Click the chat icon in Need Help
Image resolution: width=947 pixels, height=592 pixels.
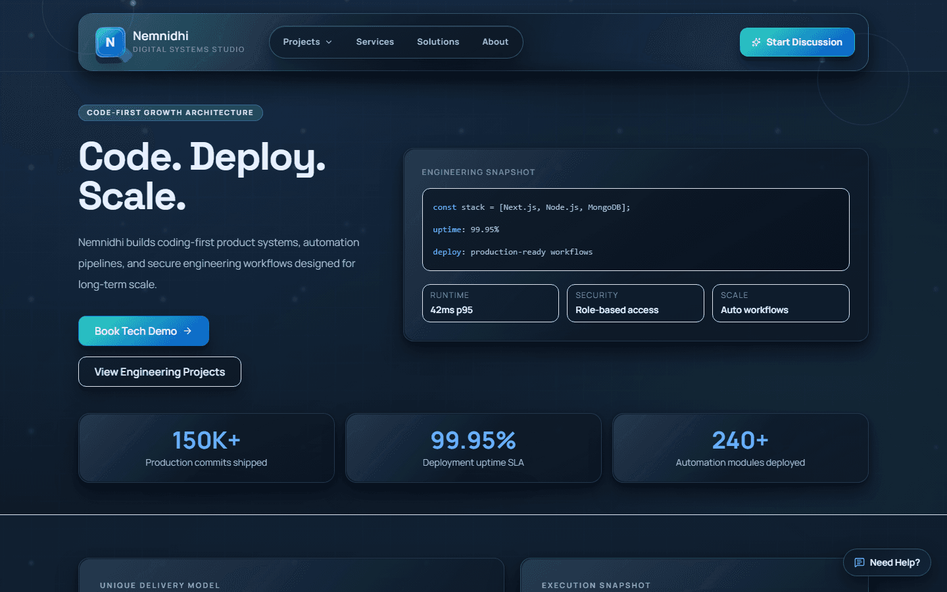click(860, 562)
